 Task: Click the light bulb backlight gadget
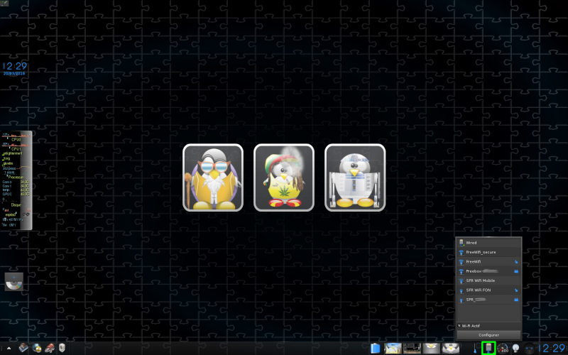coord(515,349)
